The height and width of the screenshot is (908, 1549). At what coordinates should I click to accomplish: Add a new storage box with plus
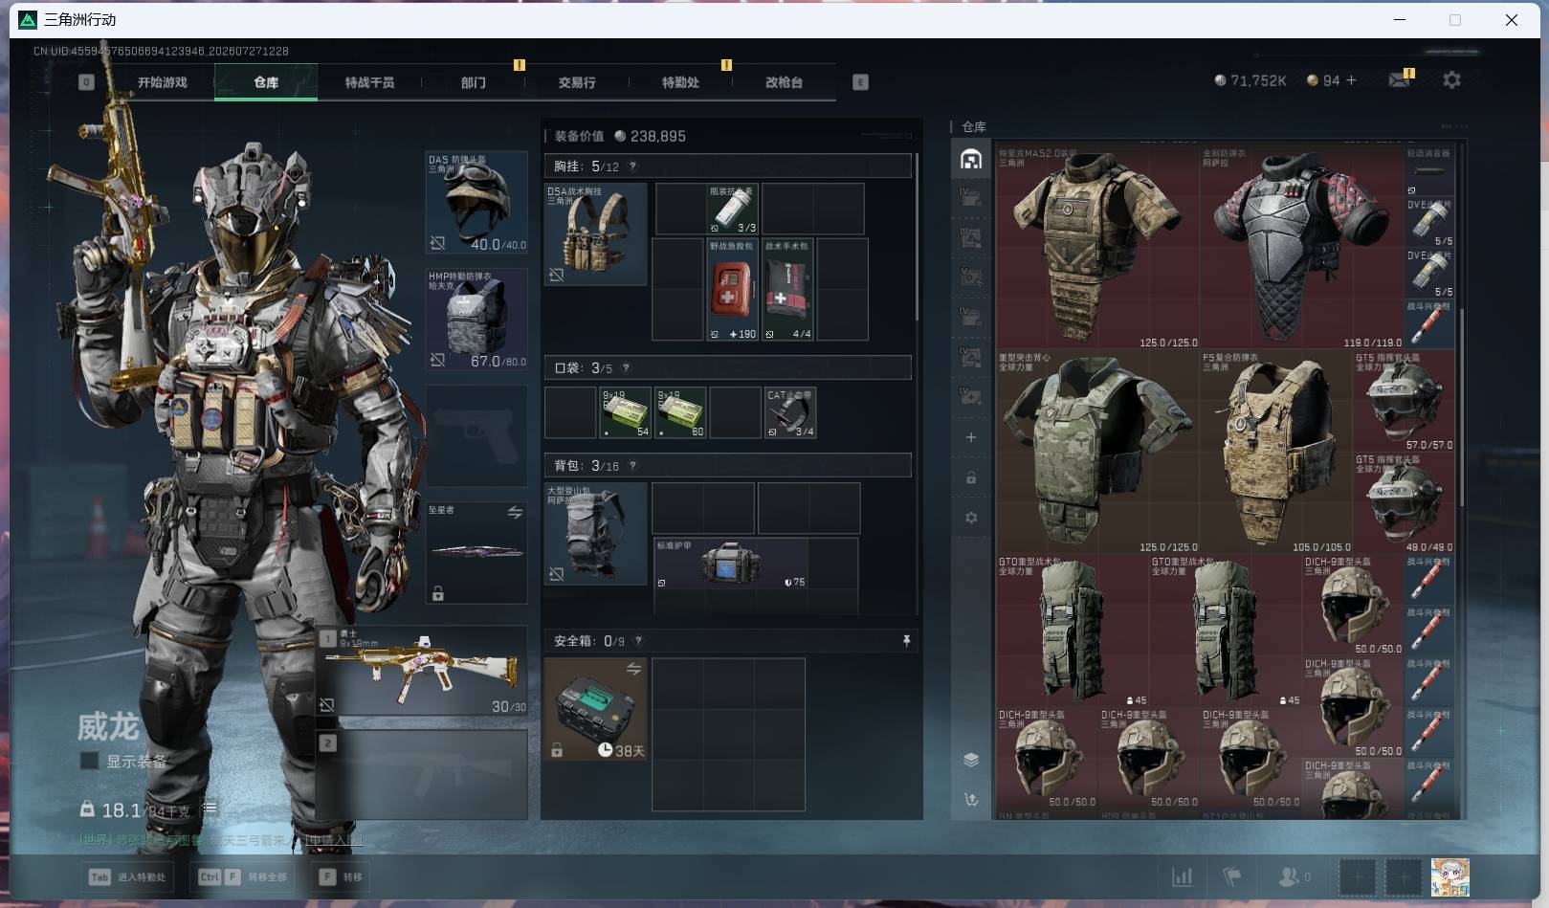971,437
